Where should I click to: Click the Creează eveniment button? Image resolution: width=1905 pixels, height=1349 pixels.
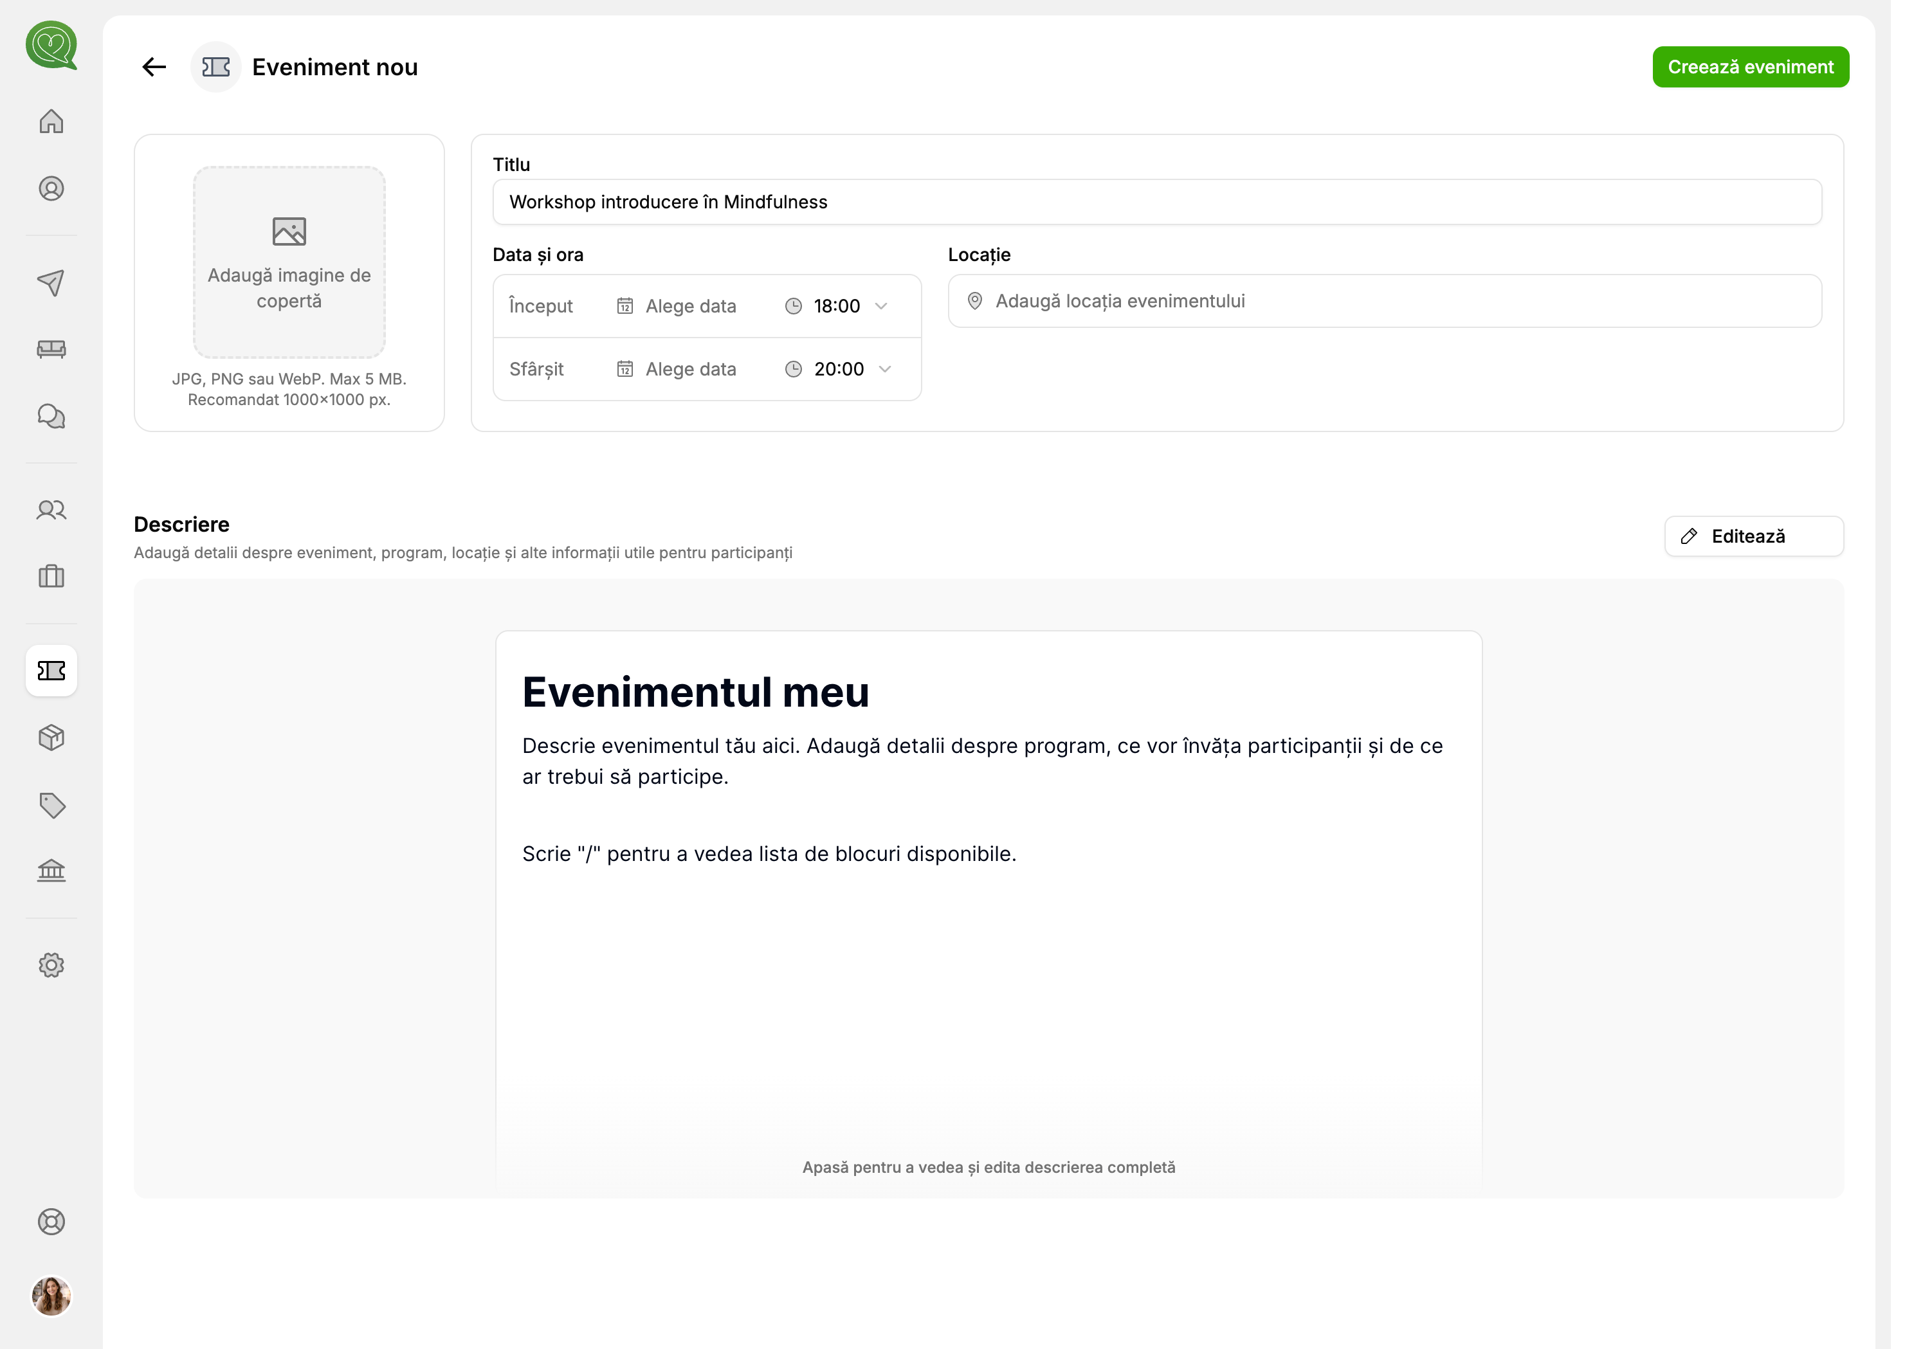tap(1751, 68)
